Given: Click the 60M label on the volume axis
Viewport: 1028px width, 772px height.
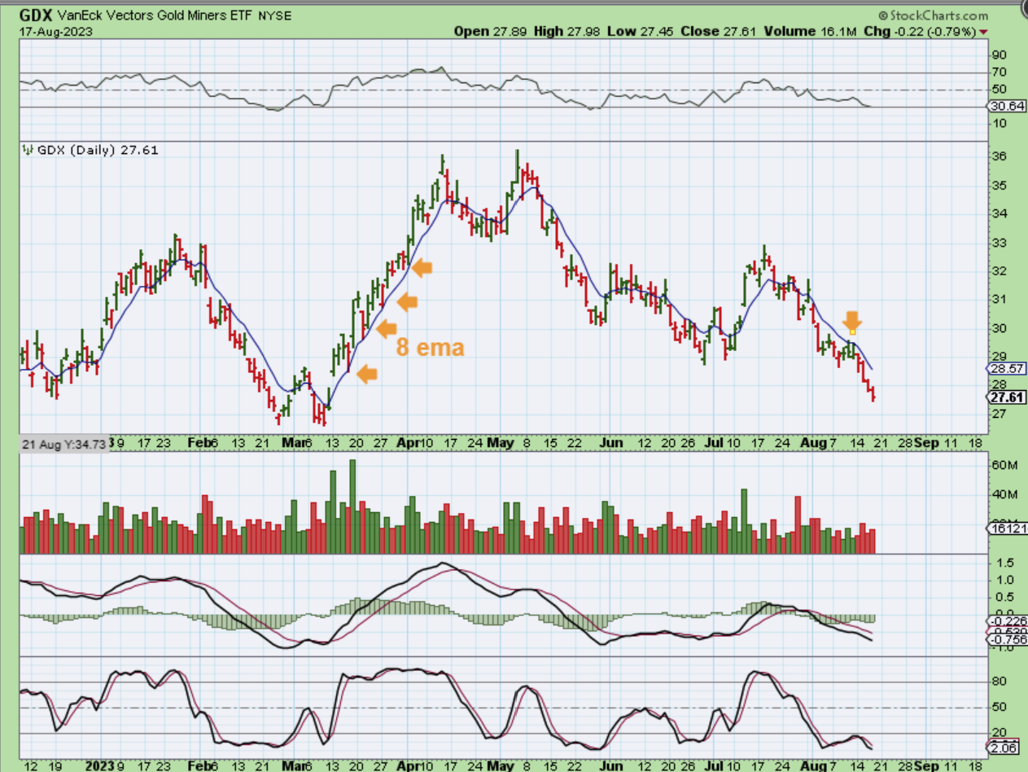Looking at the screenshot, I should 1003,465.
